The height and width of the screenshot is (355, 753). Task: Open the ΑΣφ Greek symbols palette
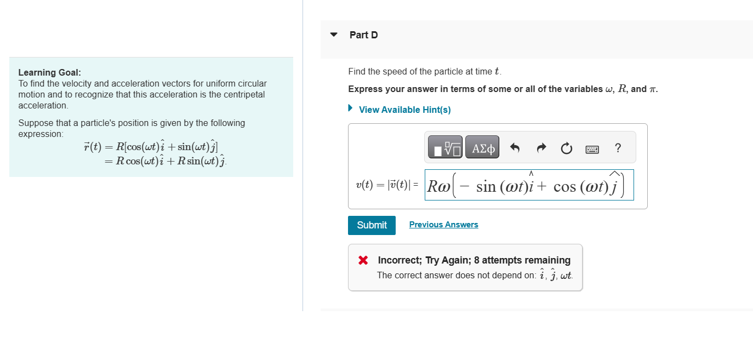click(x=482, y=147)
